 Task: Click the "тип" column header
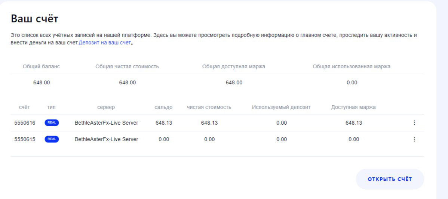[x=51, y=107]
